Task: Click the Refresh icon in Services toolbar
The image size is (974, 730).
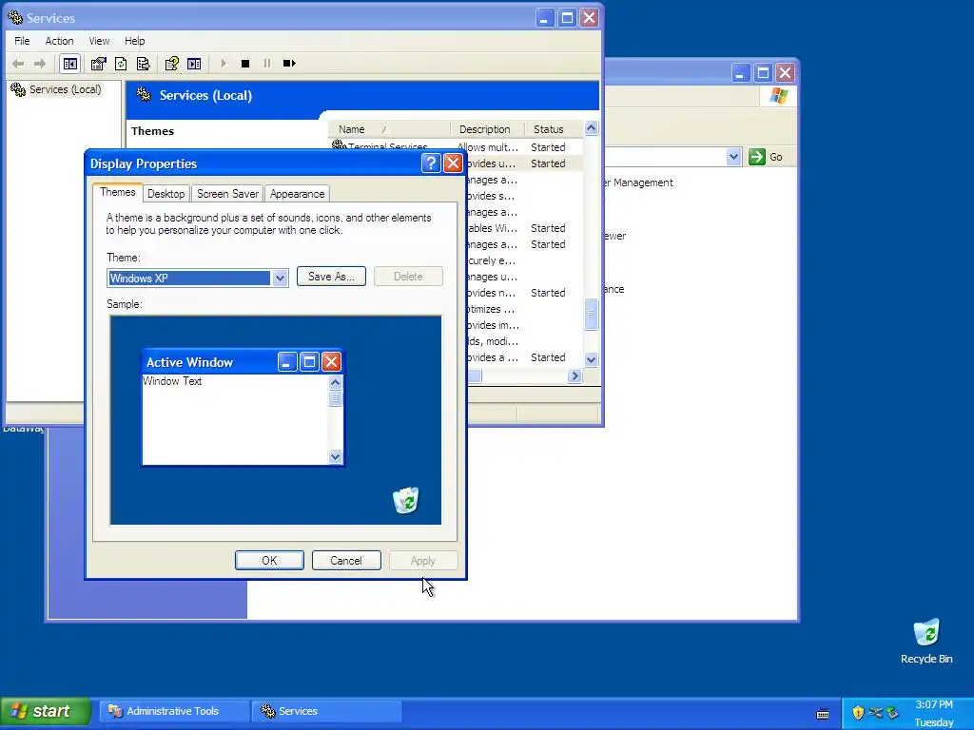Action: click(x=121, y=64)
